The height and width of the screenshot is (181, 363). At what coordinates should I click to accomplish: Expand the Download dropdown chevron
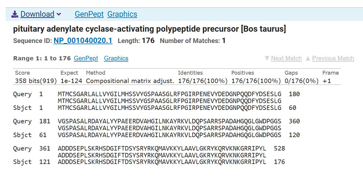pos(59,14)
